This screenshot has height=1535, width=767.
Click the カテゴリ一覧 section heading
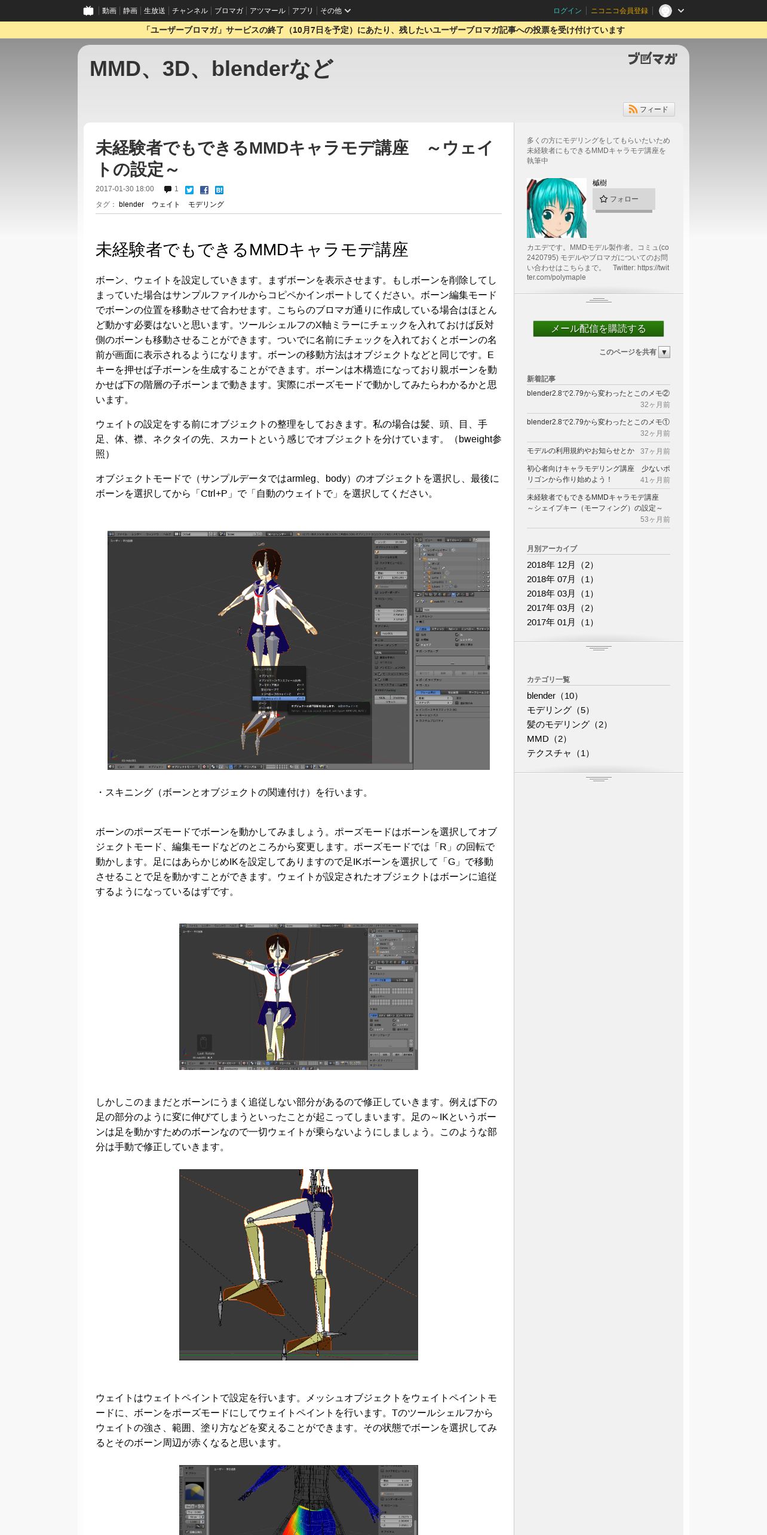click(x=548, y=680)
